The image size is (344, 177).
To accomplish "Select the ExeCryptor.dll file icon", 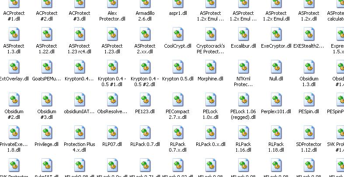I will pos(276,35).
